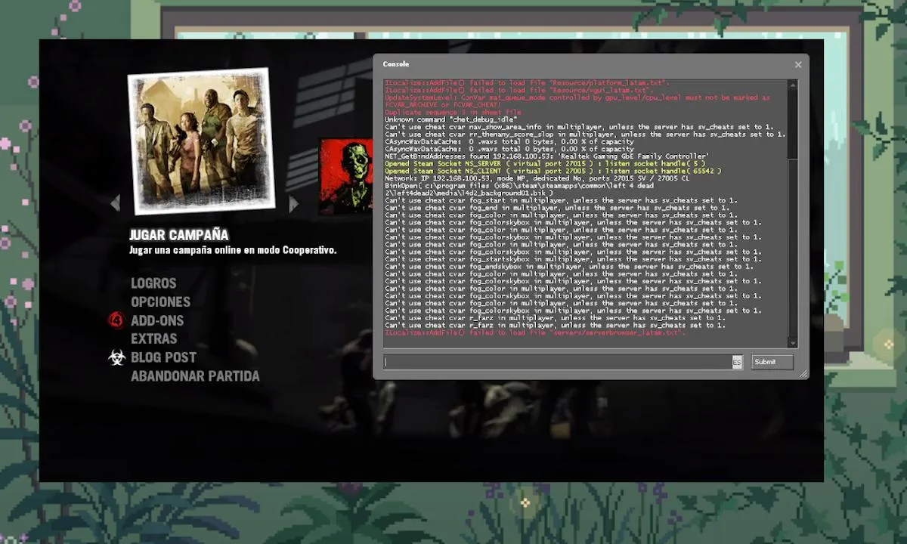
Task: Click the 'fog_endskybox' cheat cvar line
Action: [x=569, y=266]
